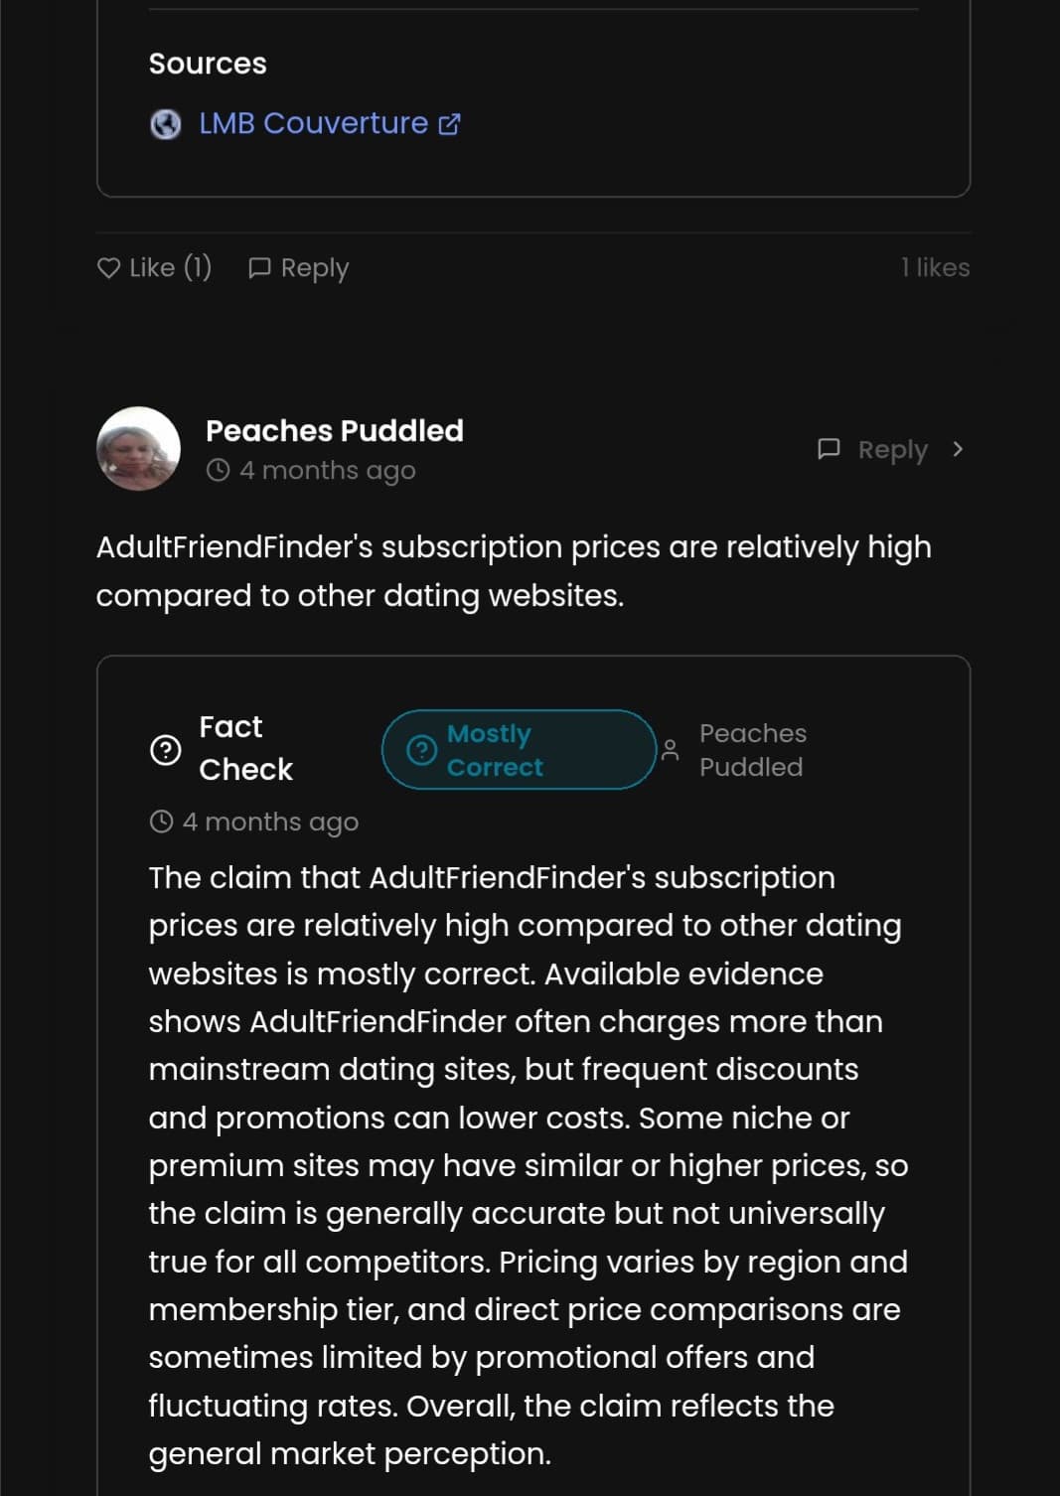This screenshot has width=1060, height=1496.
Task: Click the person icon beside Peaches Puddled author
Action: pyautogui.click(x=671, y=750)
